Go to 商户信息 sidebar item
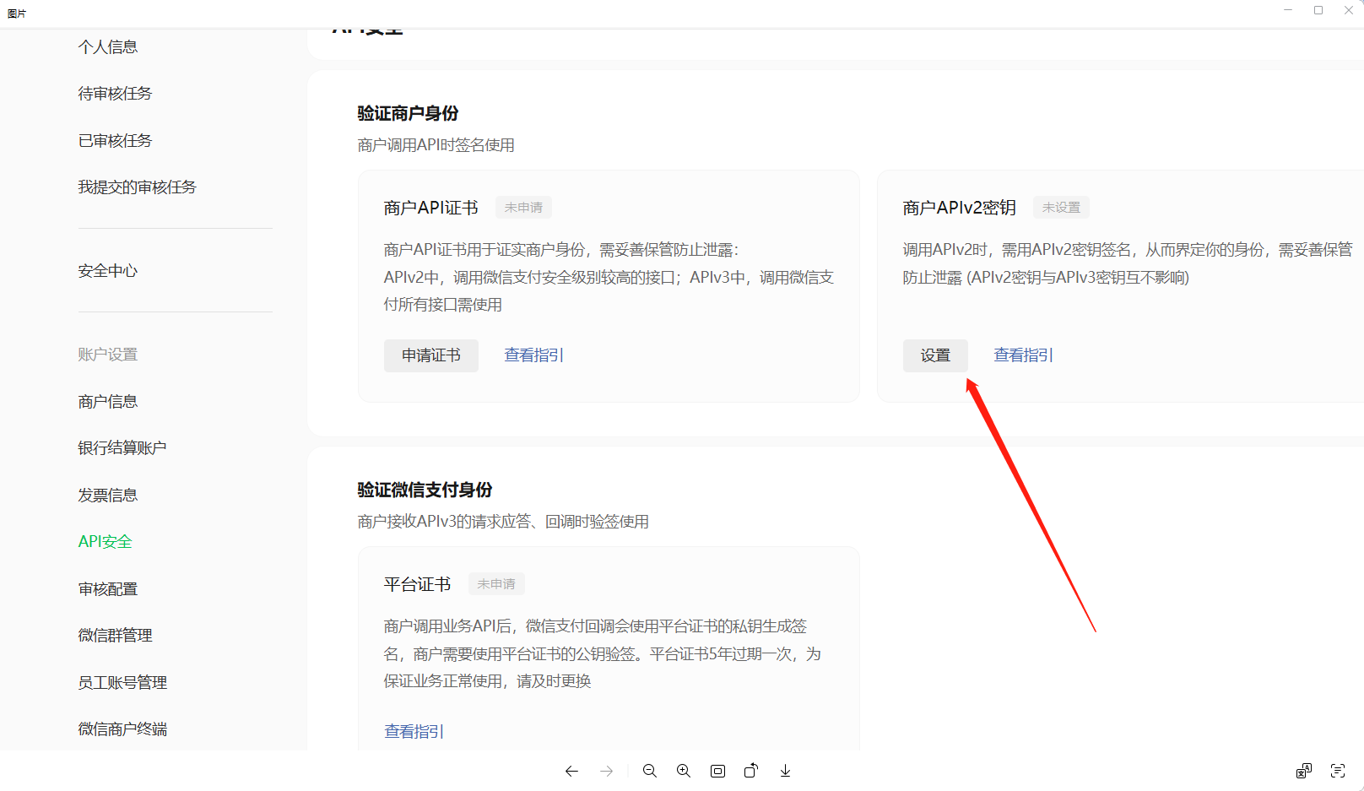The height and width of the screenshot is (791, 1364). point(107,402)
